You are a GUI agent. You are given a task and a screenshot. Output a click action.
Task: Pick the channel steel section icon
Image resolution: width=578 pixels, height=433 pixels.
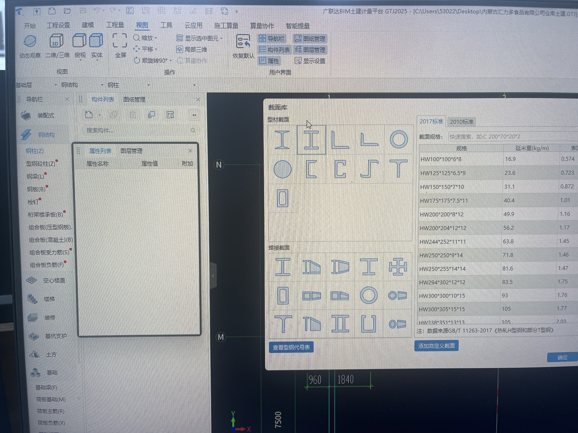tap(311, 169)
